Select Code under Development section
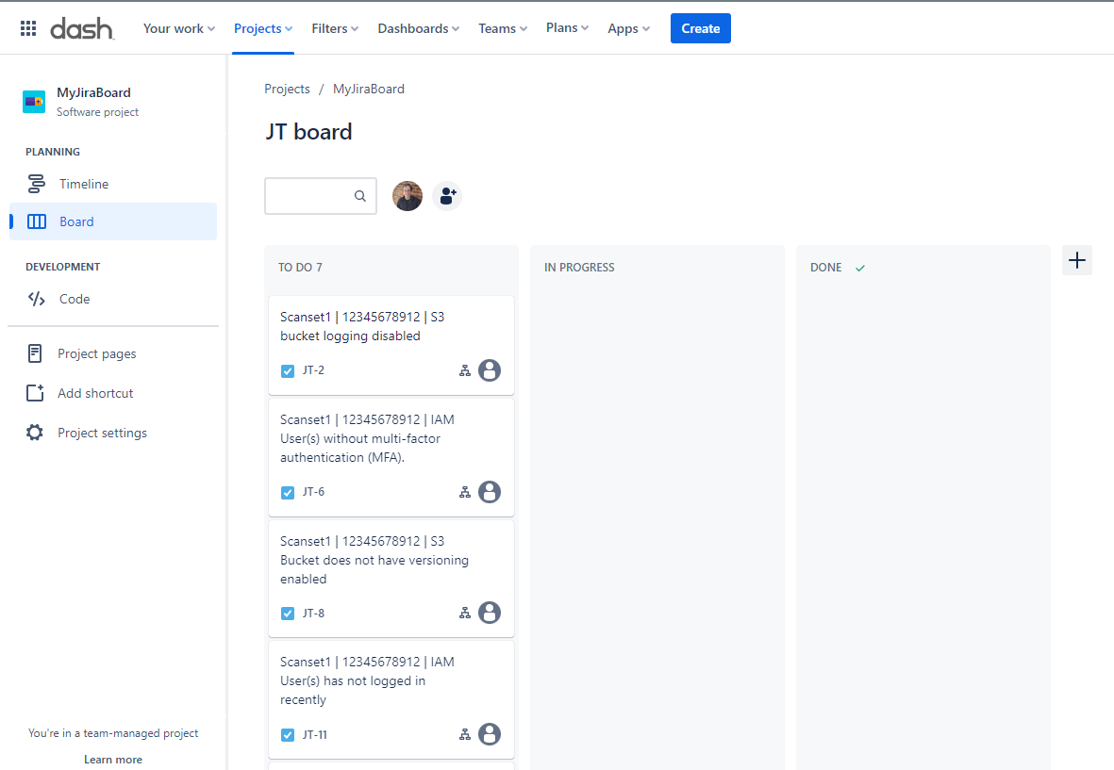This screenshot has height=770, width=1114. (x=75, y=299)
